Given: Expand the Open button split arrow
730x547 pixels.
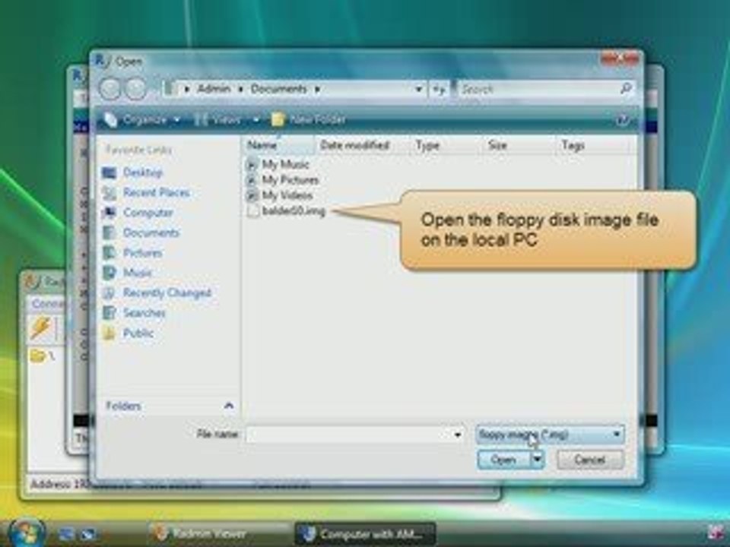Looking at the screenshot, I should [538, 460].
